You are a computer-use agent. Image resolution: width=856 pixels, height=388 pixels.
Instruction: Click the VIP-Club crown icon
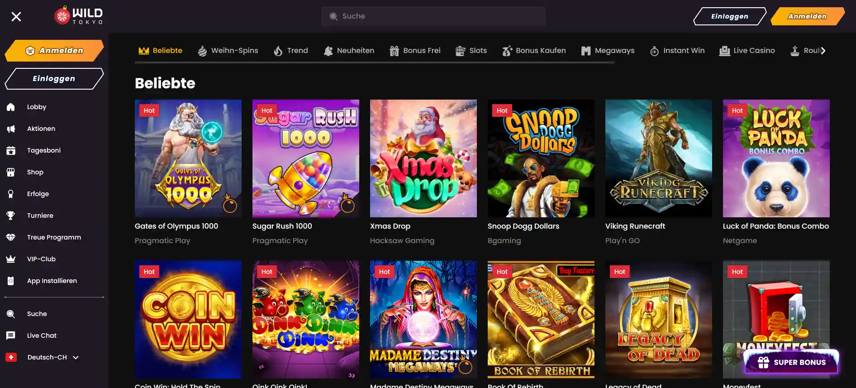11,259
